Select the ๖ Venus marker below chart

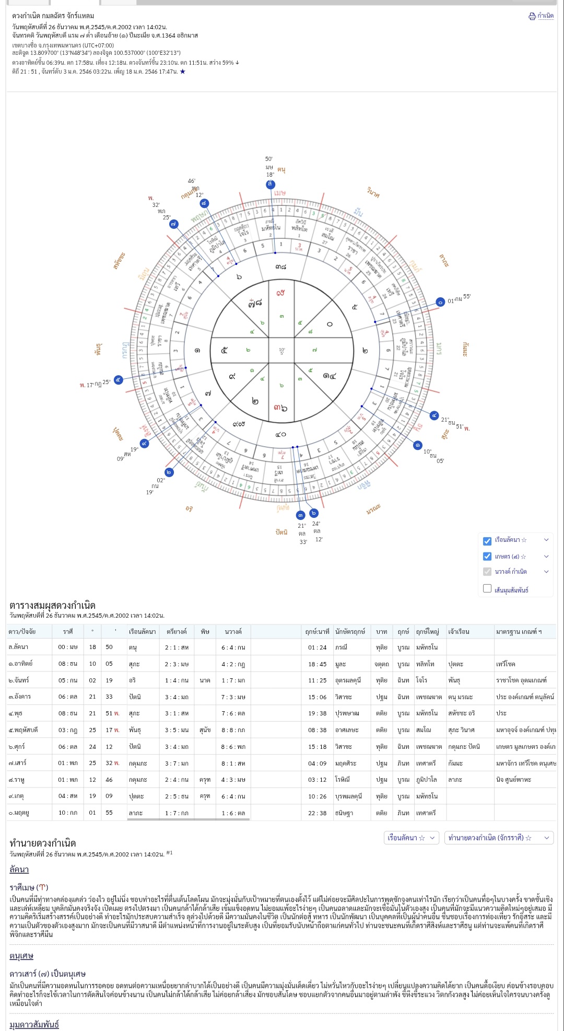[314, 513]
